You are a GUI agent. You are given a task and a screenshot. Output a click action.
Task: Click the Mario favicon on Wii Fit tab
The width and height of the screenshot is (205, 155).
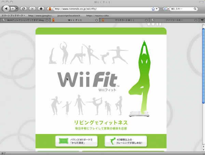[x=53, y=20]
